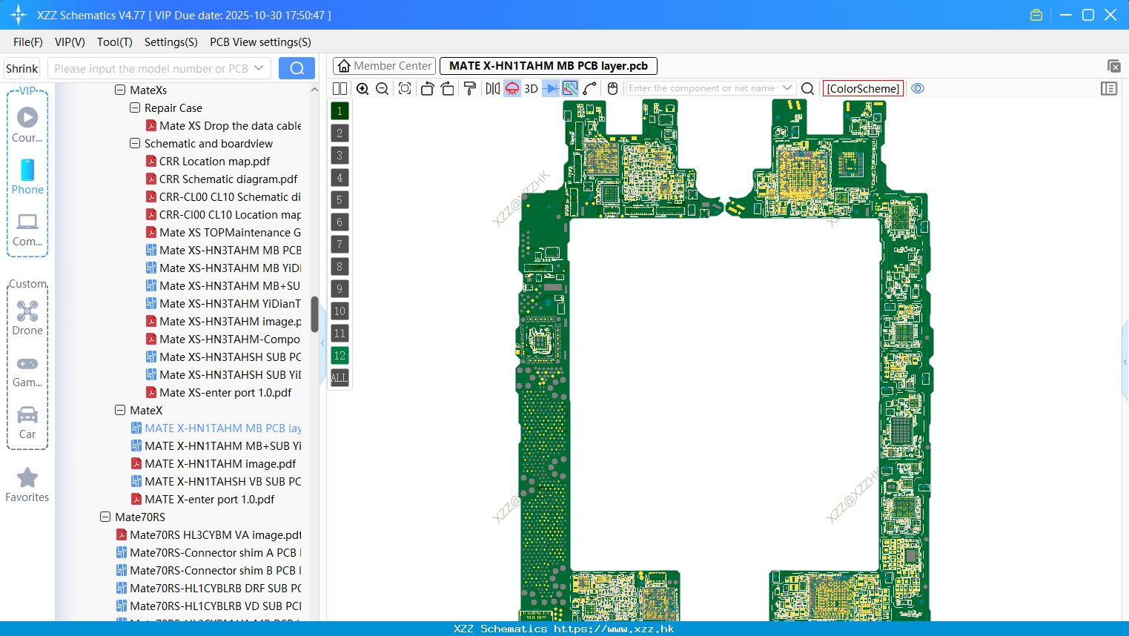Toggle the net highlight tool

tap(570, 88)
